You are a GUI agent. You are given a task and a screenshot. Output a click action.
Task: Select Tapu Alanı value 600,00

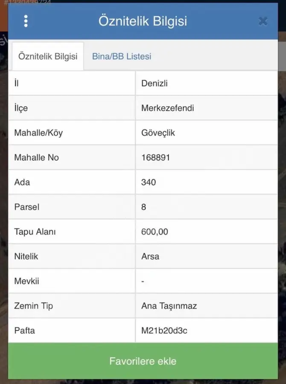tap(155, 232)
